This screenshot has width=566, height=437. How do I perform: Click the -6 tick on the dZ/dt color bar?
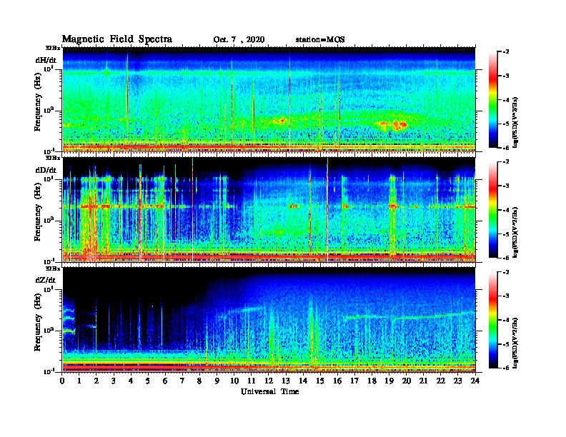point(506,368)
